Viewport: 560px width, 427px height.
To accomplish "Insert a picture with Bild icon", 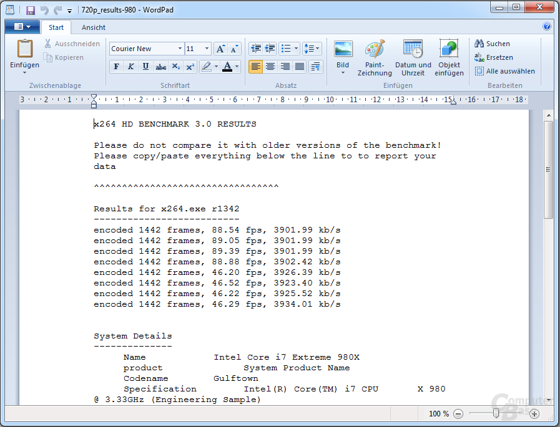I will point(343,50).
